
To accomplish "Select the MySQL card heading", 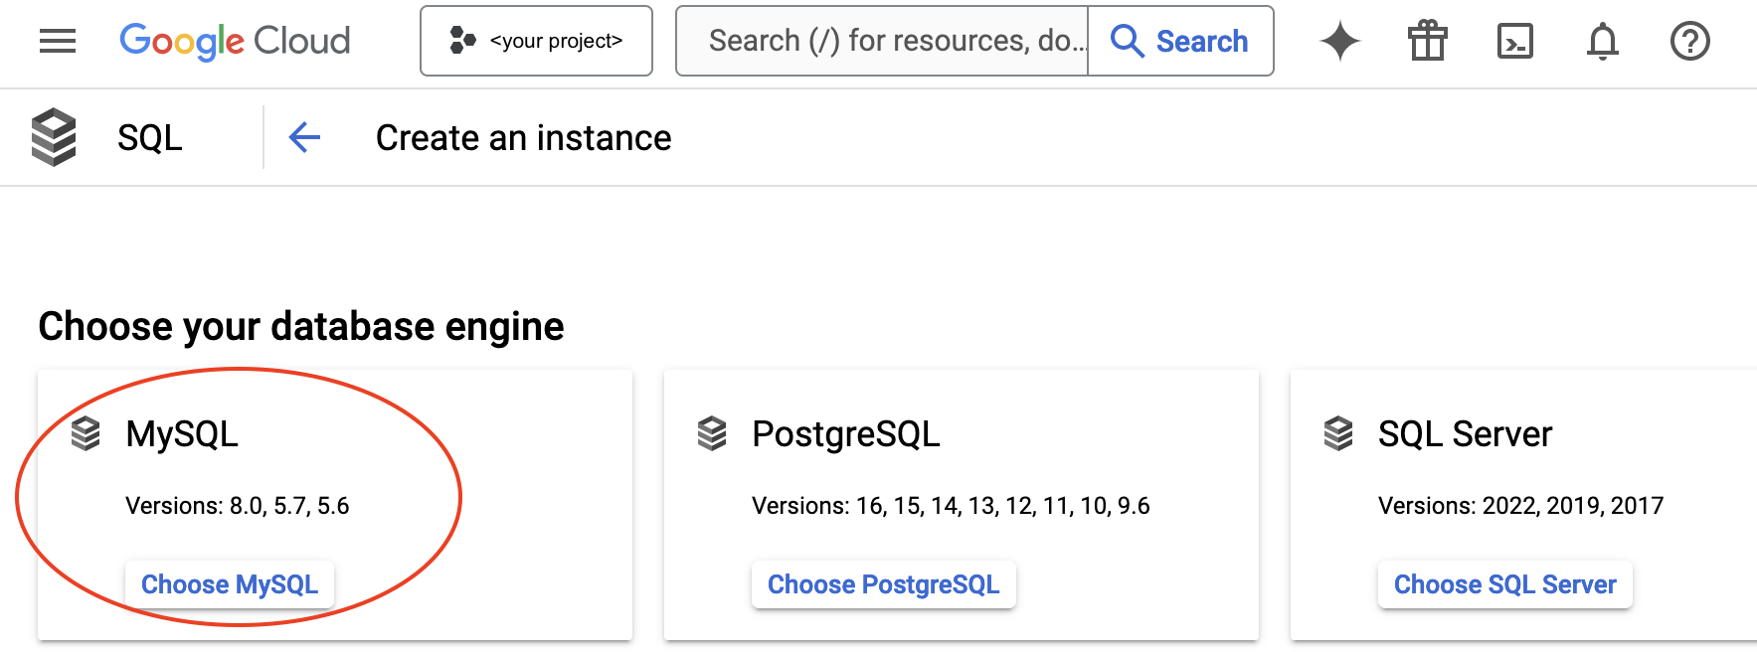I will (x=182, y=434).
